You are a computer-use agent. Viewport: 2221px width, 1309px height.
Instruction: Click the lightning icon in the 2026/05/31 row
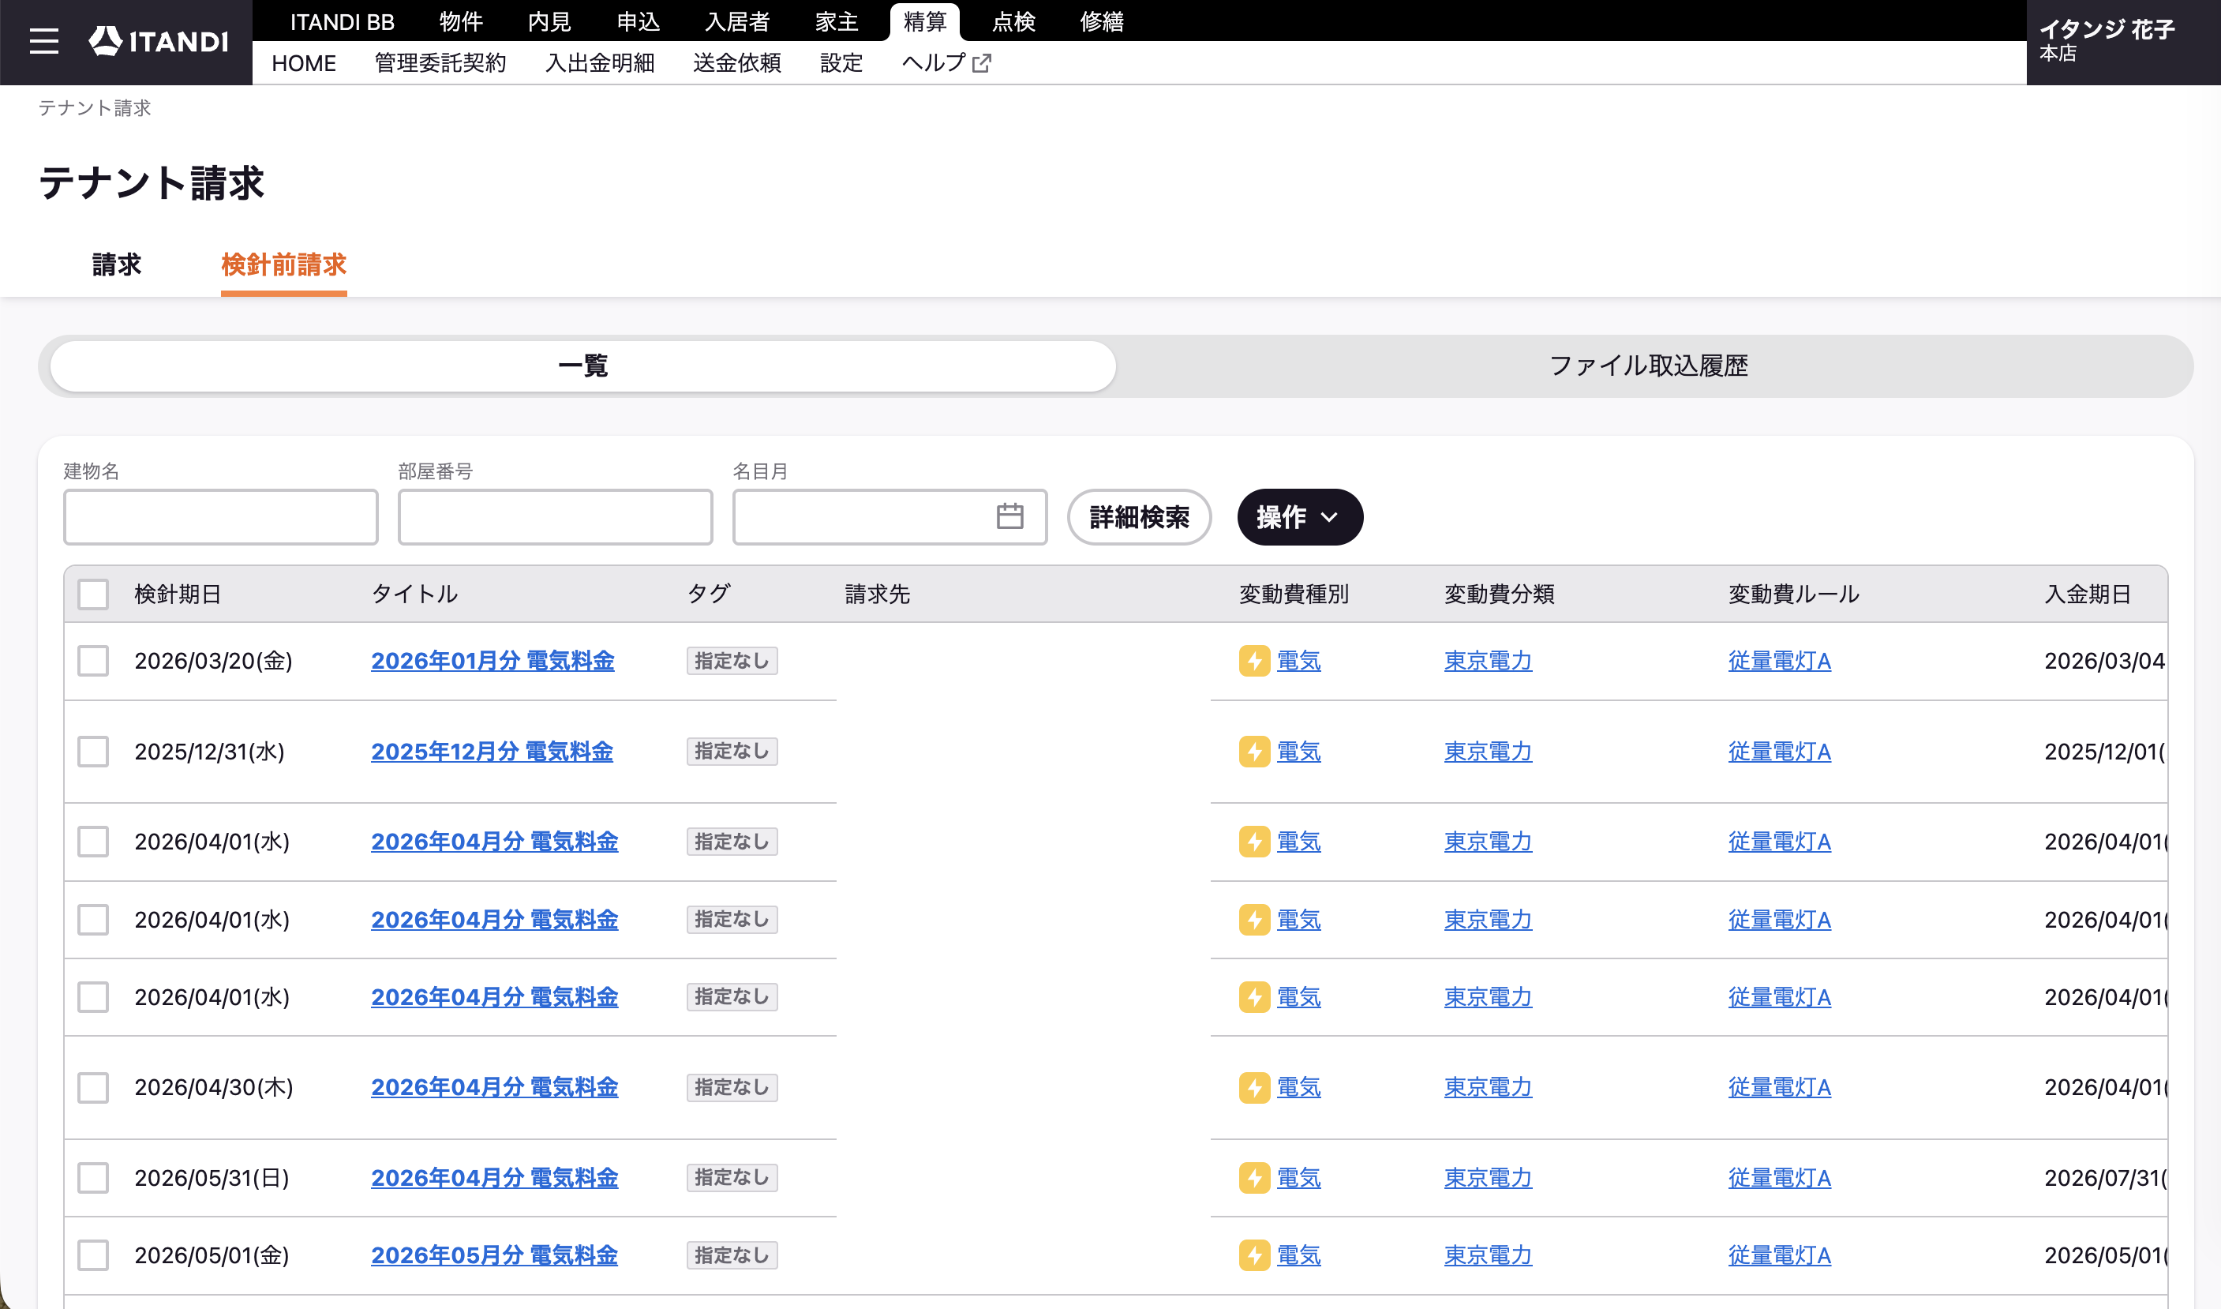click(1254, 1178)
